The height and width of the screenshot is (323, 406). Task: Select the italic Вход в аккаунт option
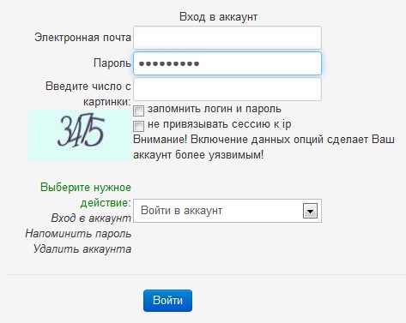coord(91,218)
